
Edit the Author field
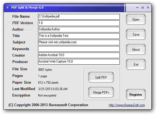coord(79,29)
